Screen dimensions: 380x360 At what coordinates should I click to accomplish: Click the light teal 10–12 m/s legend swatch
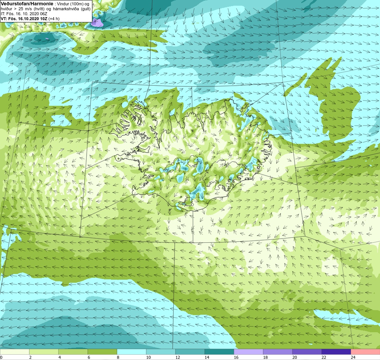point(161,352)
